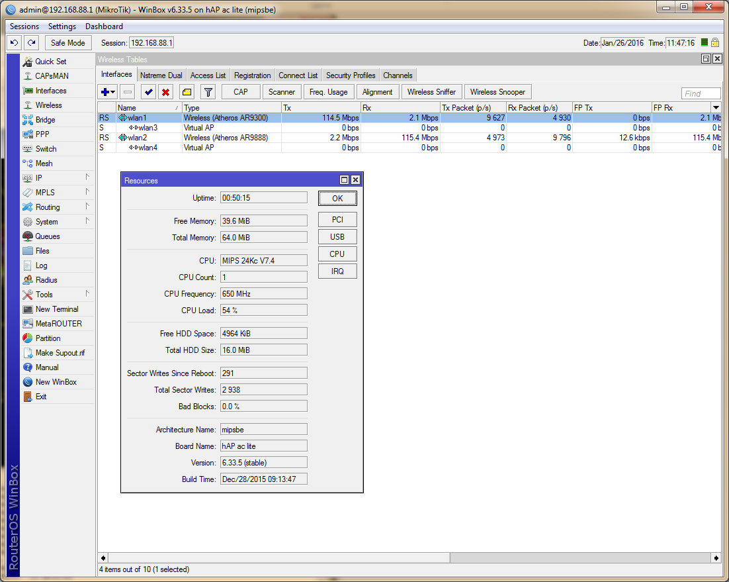Image resolution: width=729 pixels, height=582 pixels.
Task: Expand the Routing submenu
Action: pyautogui.click(x=48, y=207)
